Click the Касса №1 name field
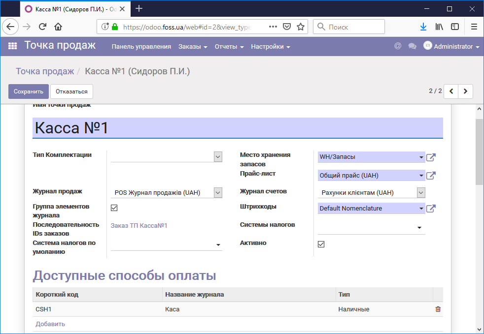Screen dimensions: 484x334 click(238, 128)
